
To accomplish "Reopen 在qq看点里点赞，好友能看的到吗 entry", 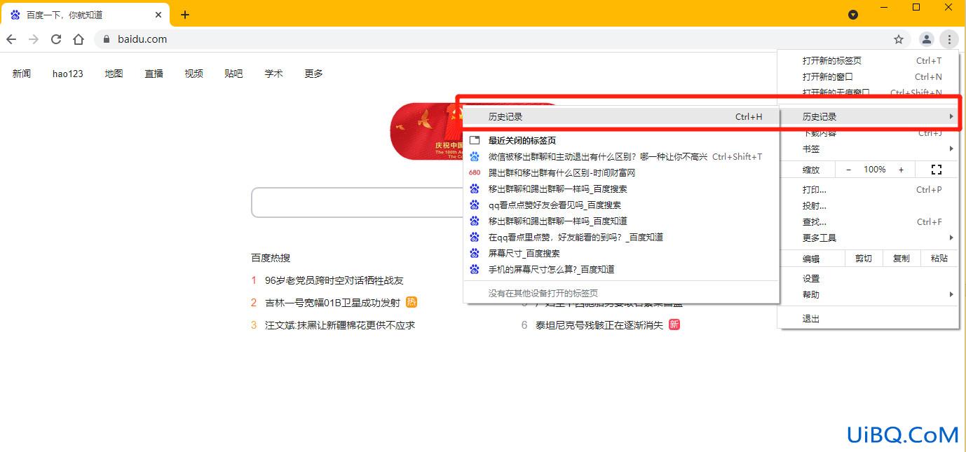I will pos(621,238).
